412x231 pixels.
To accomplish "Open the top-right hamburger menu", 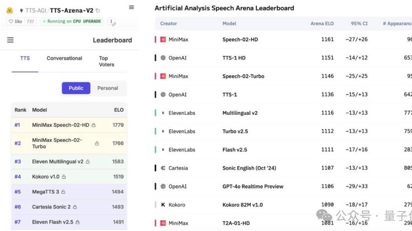I will coord(131,7).
